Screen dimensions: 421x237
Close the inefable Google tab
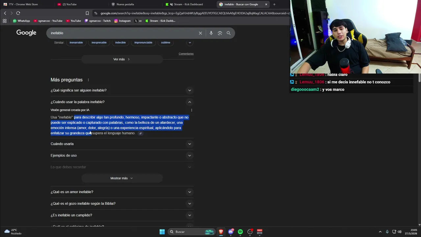click(x=266, y=4)
